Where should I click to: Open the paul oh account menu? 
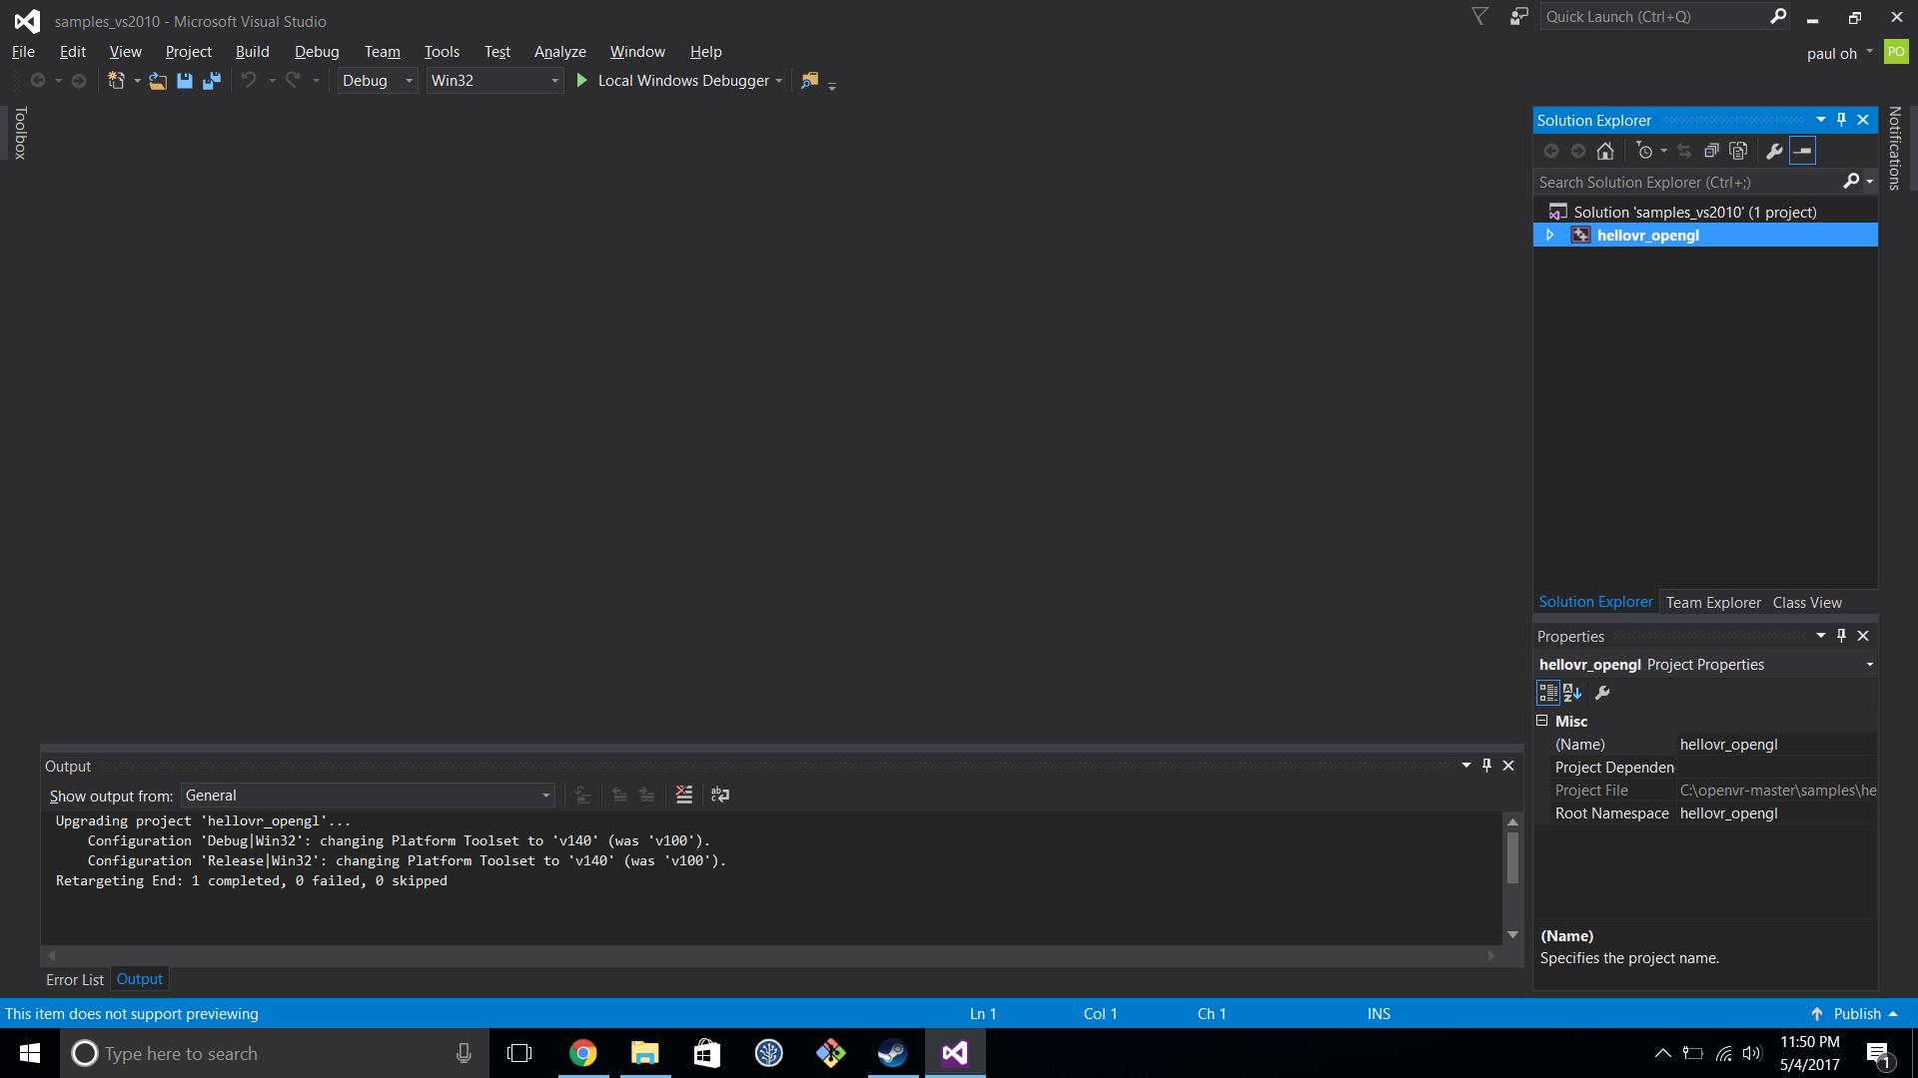point(1839,53)
